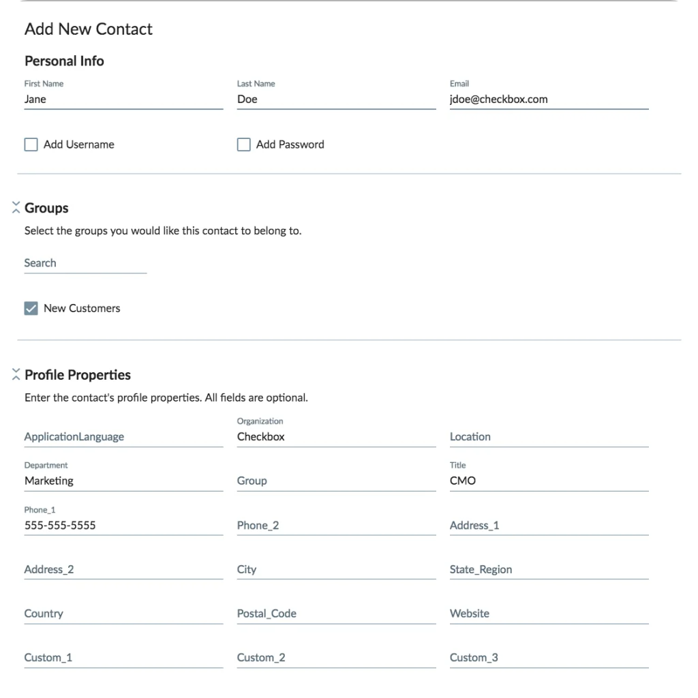The width and height of the screenshot is (698, 698).
Task: Collapse the Groups section
Action: click(16, 207)
